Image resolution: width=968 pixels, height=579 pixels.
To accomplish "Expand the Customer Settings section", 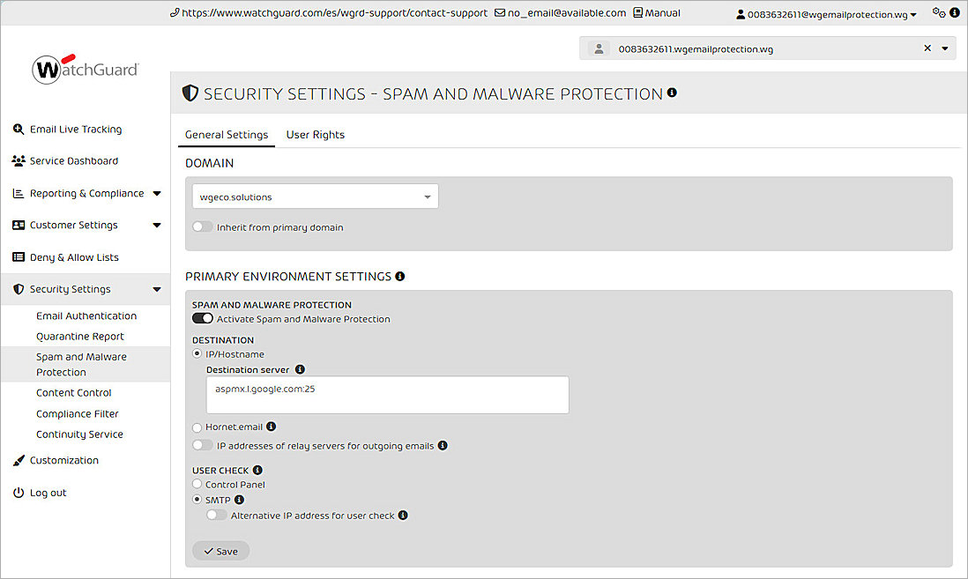I will 76,225.
